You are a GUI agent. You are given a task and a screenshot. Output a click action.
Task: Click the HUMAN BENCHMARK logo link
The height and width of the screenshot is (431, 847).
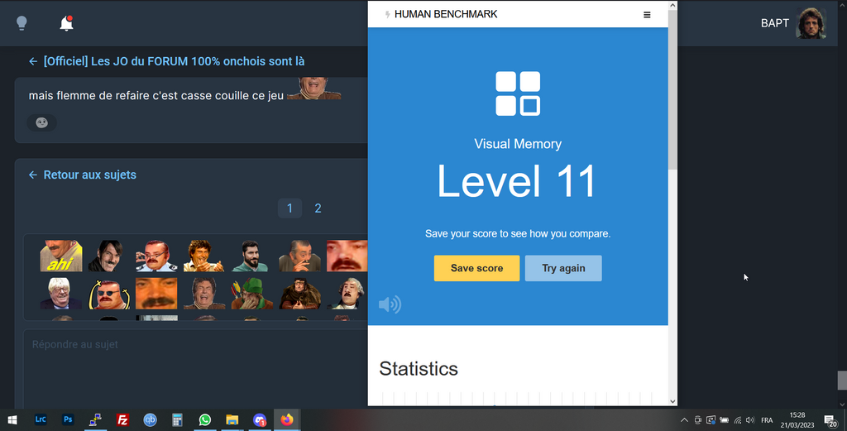[x=441, y=14]
